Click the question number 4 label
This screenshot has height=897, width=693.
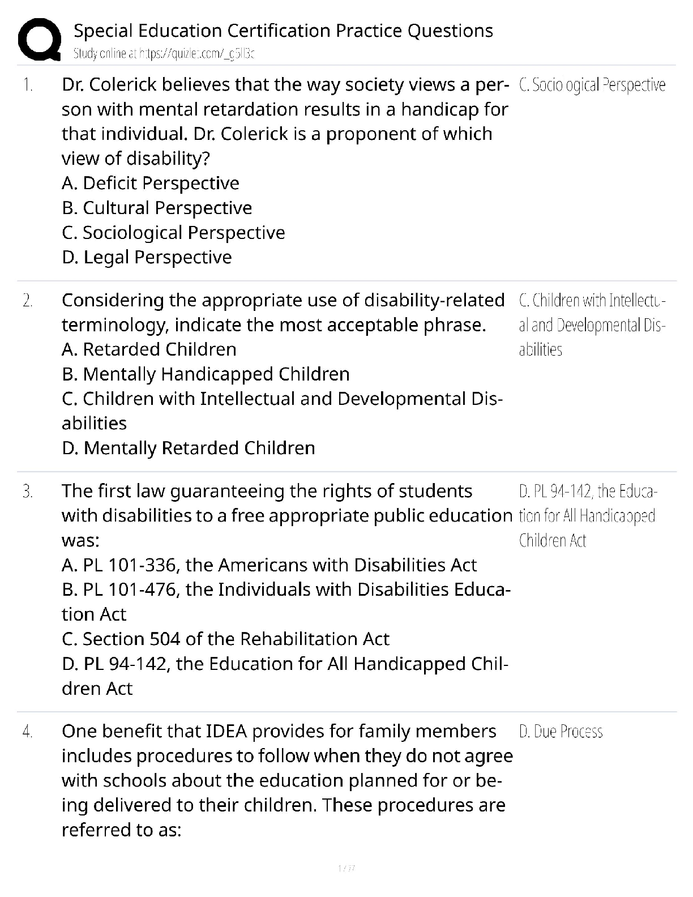[x=28, y=732]
